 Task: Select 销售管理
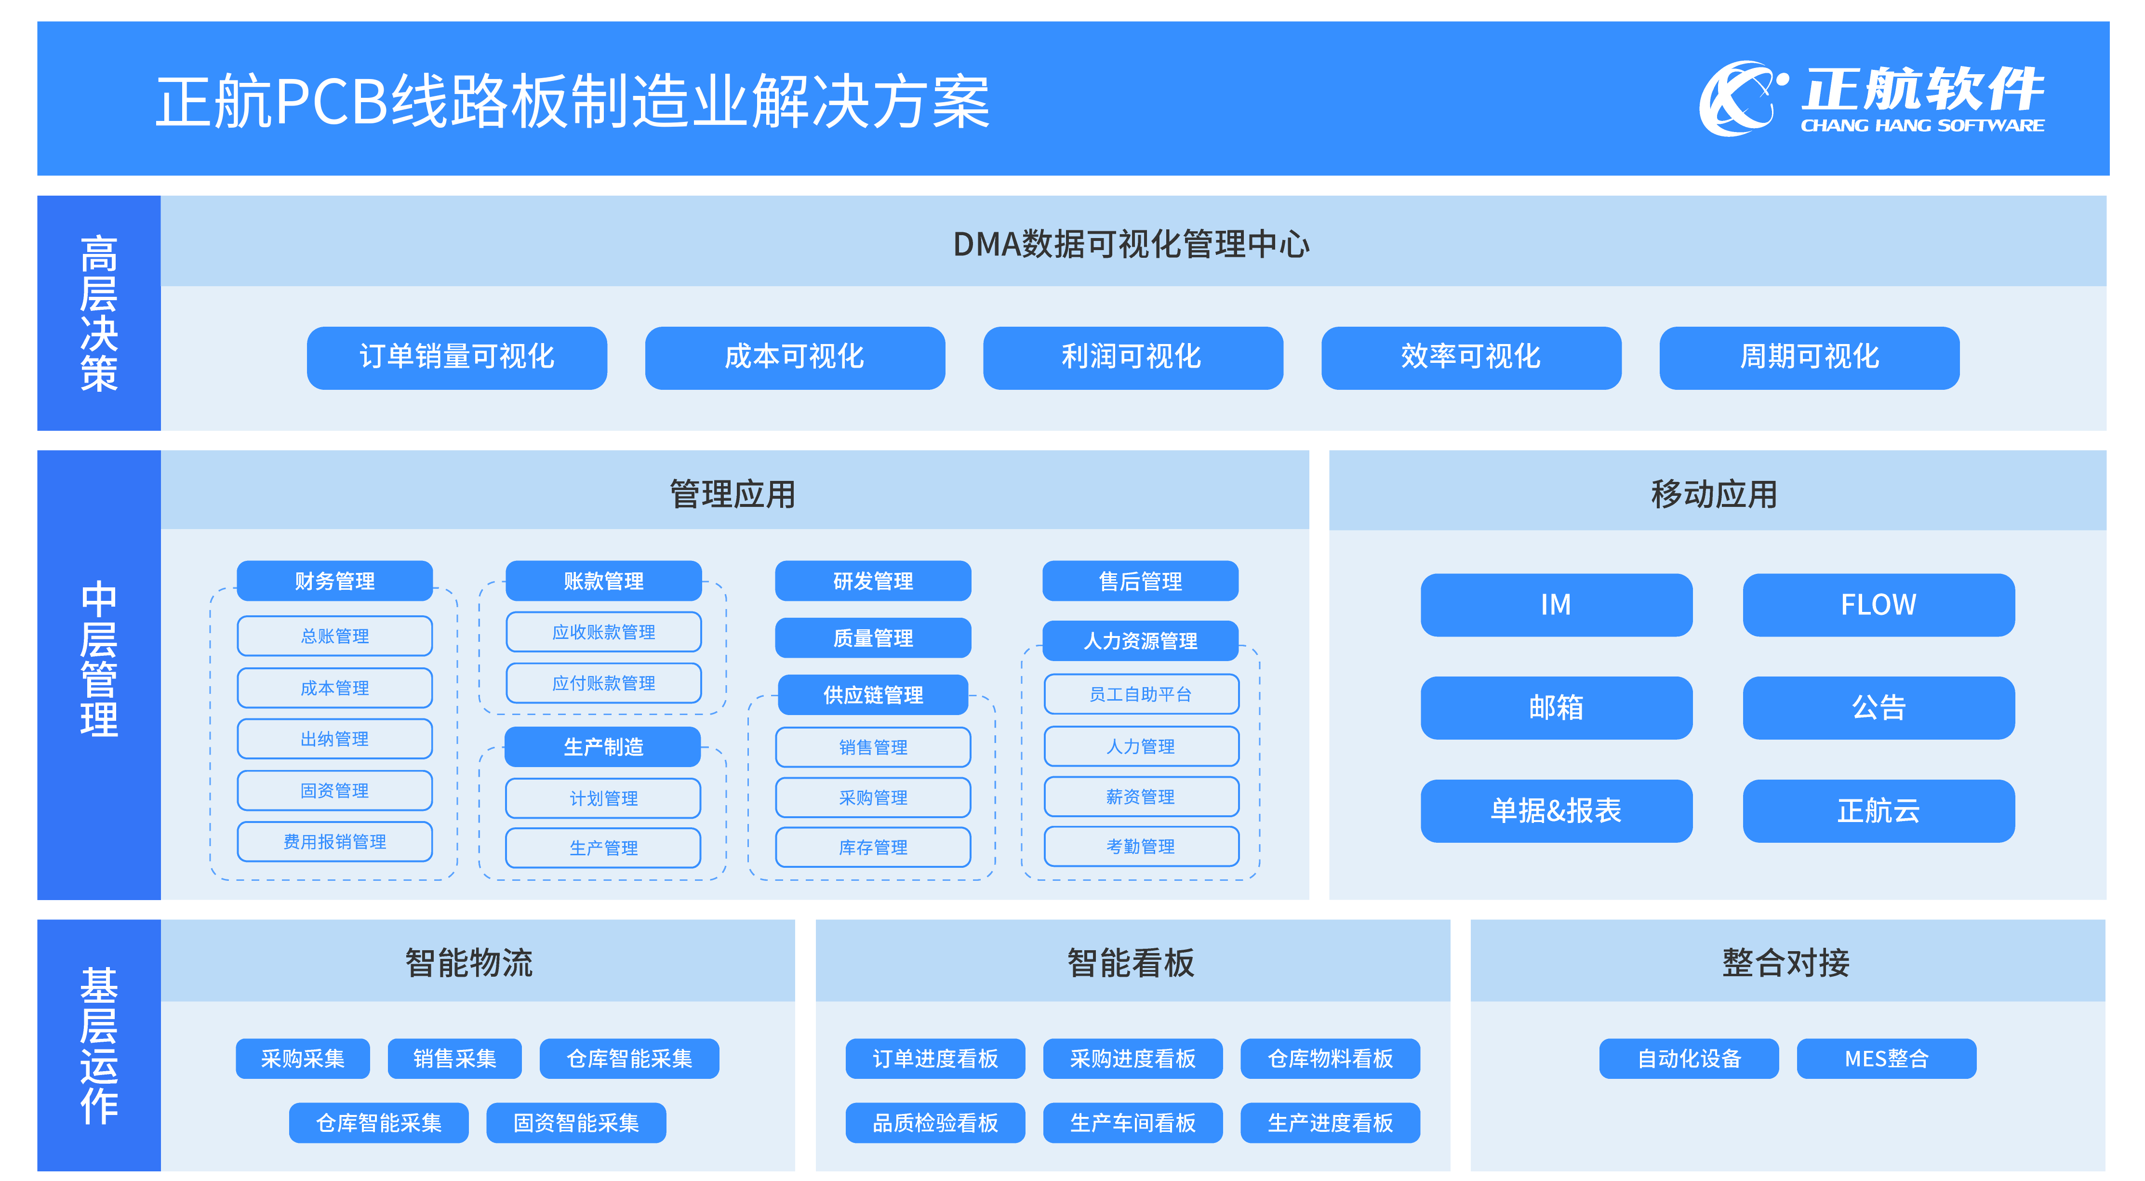click(x=874, y=747)
